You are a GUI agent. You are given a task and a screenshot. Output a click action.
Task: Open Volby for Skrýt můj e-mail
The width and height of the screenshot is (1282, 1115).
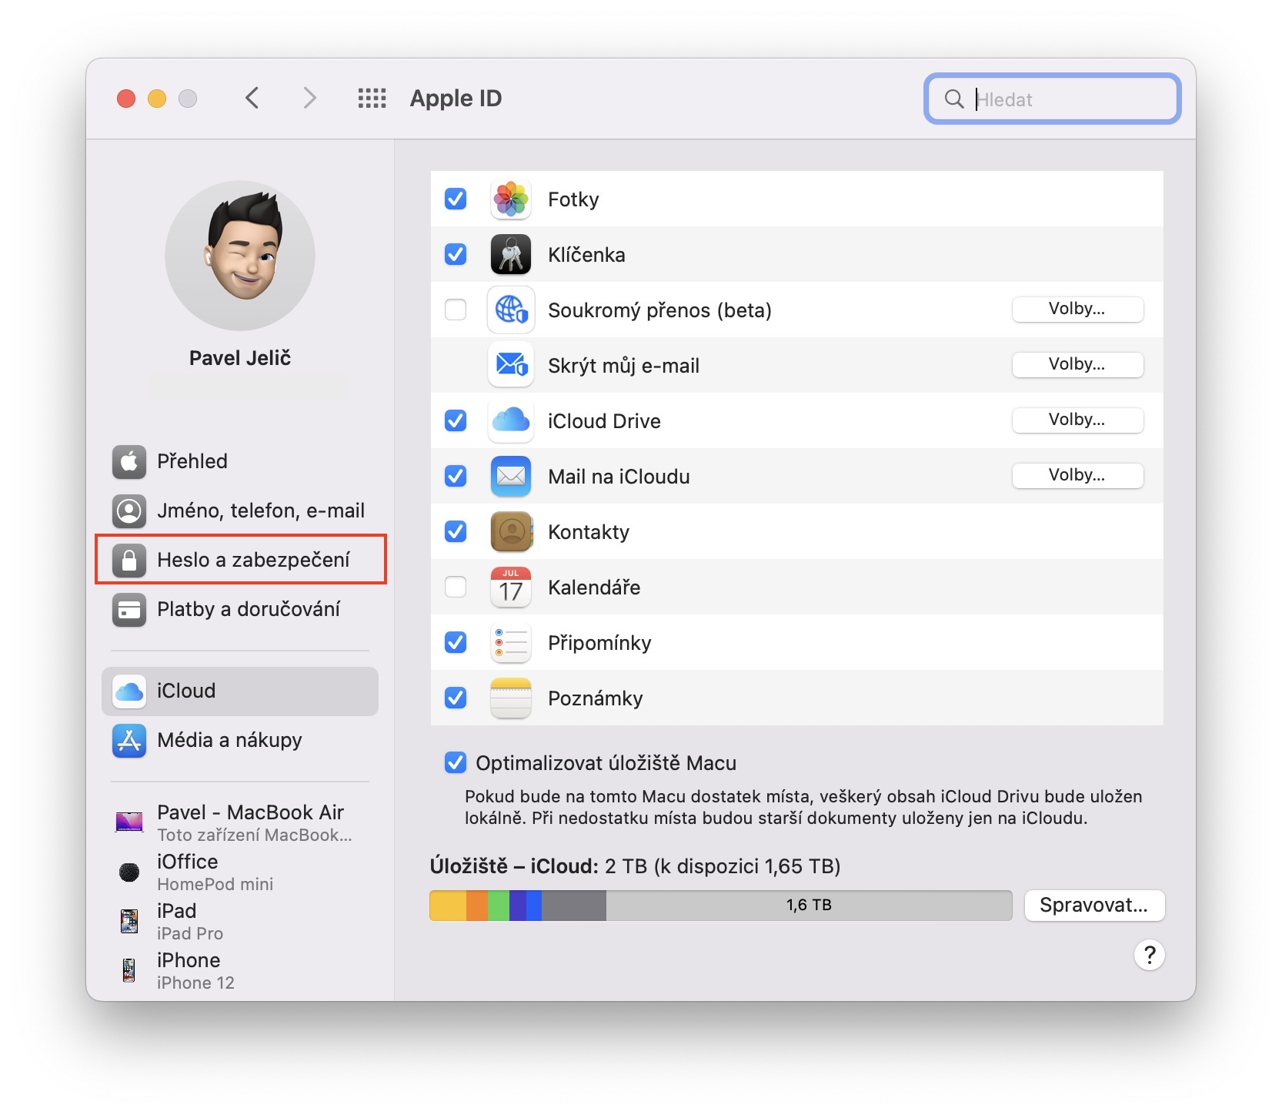pyautogui.click(x=1077, y=365)
